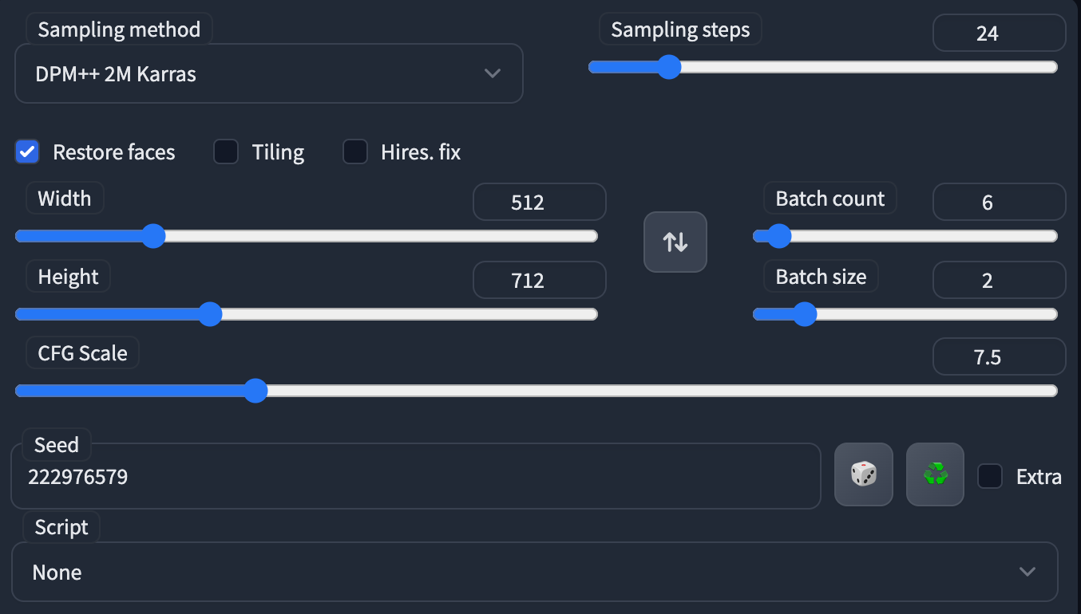Enable the Tiling checkbox
1081x614 pixels.
point(226,152)
